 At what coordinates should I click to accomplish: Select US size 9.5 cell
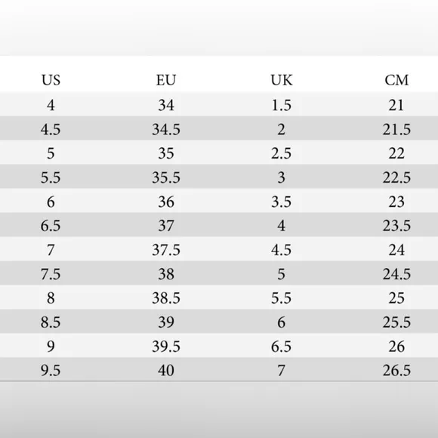51,370
